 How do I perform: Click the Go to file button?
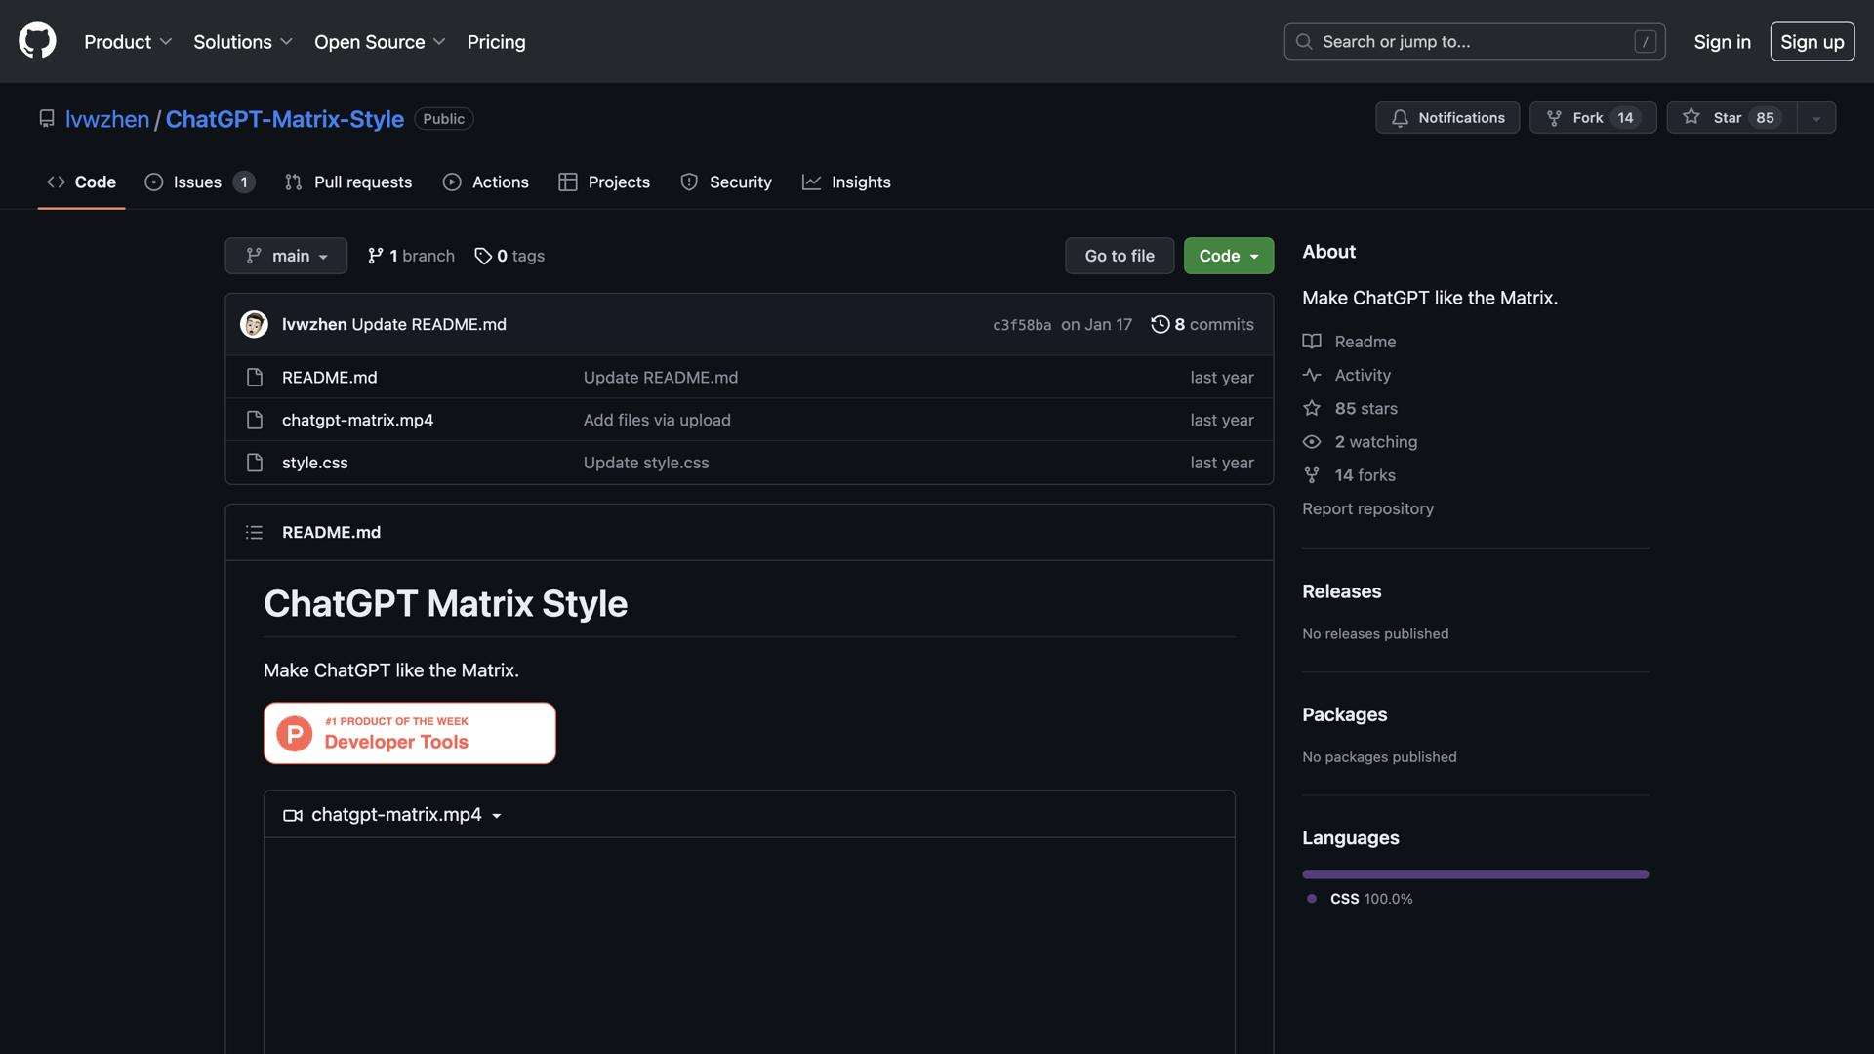(x=1119, y=256)
